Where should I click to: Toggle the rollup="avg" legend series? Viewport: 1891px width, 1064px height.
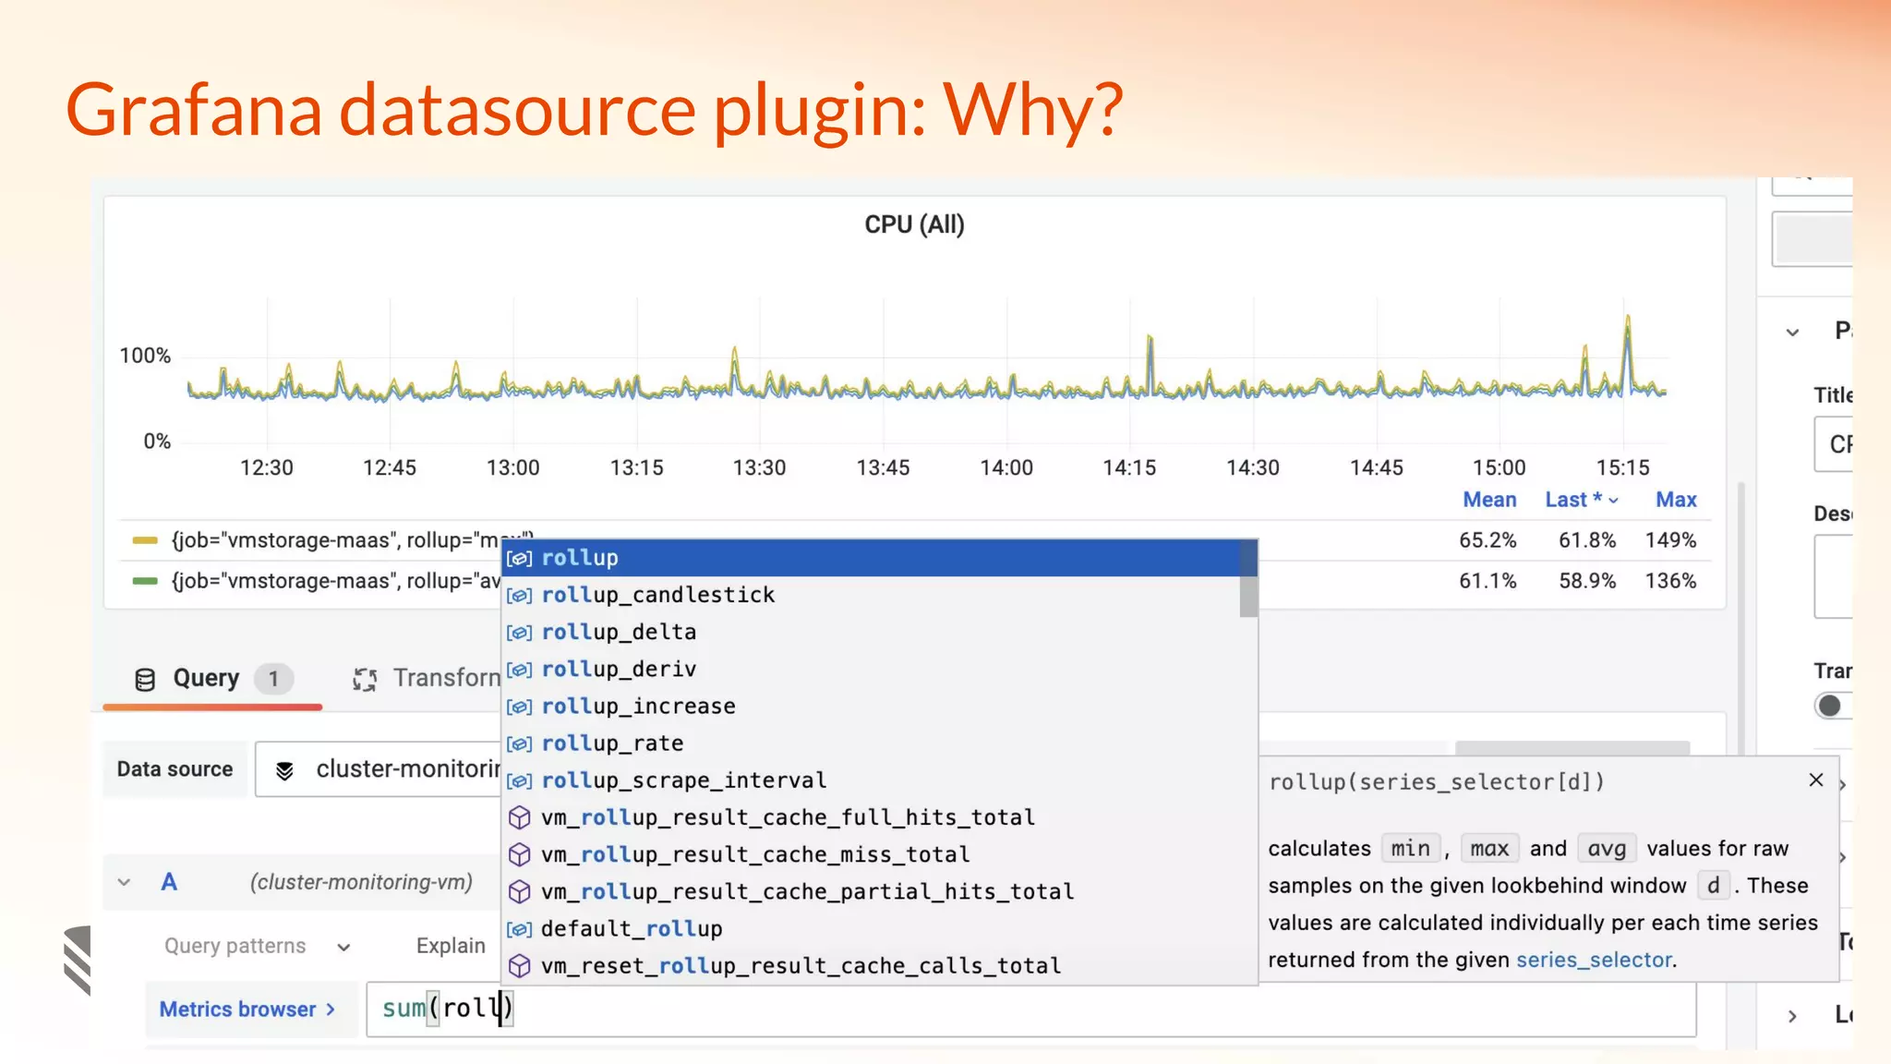(x=335, y=581)
